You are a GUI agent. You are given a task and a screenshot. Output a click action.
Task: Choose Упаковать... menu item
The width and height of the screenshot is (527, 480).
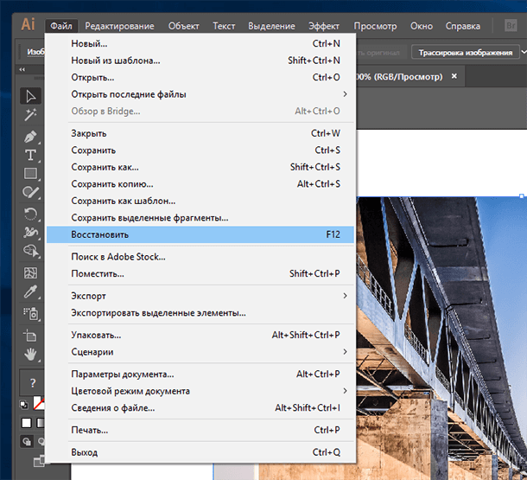pos(200,335)
